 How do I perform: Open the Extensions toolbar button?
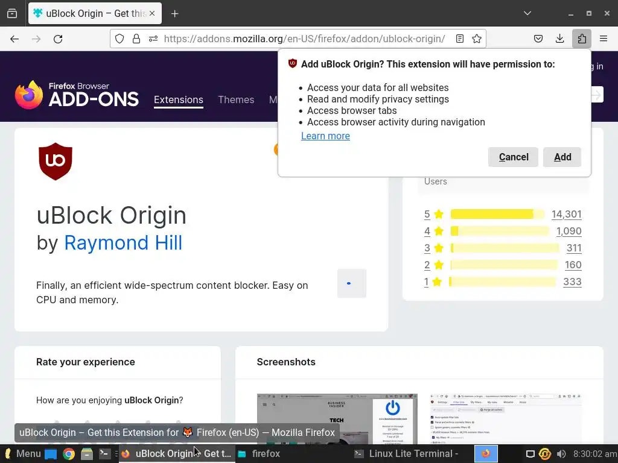click(x=582, y=39)
